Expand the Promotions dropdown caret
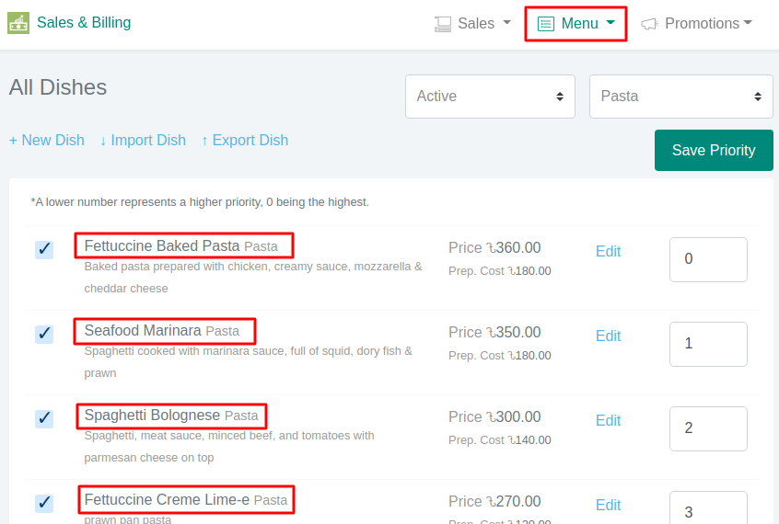Viewport: 779px width, 524px height. click(748, 23)
